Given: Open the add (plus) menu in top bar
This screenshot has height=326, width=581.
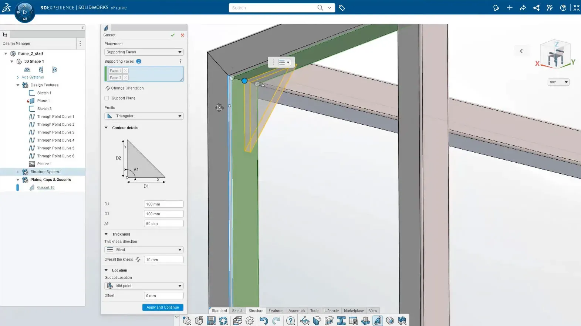Looking at the screenshot, I should (510, 8).
